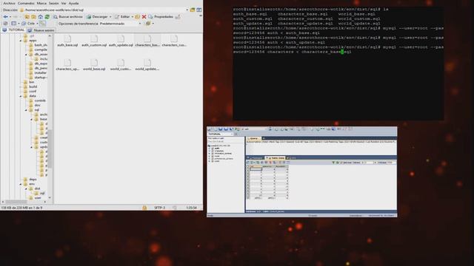The width and height of the screenshot is (474, 266).
Task: Open the Comandos menu
Action: (x=26, y=3)
